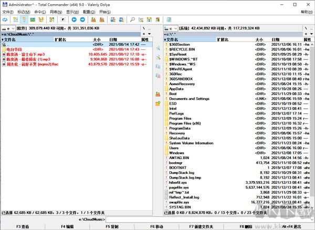Select the flac file sized 43,879,570

tap(76, 64)
